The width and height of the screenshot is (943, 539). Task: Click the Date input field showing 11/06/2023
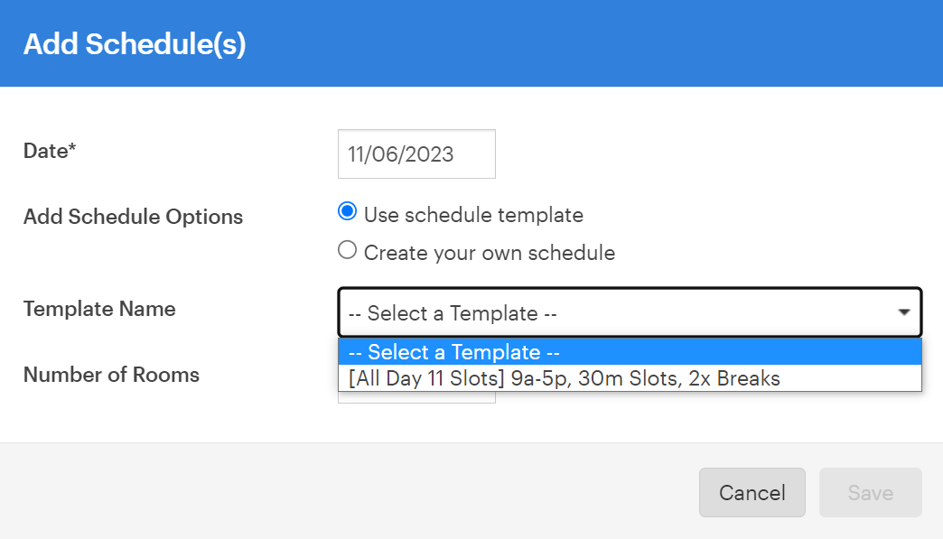click(x=416, y=153)
